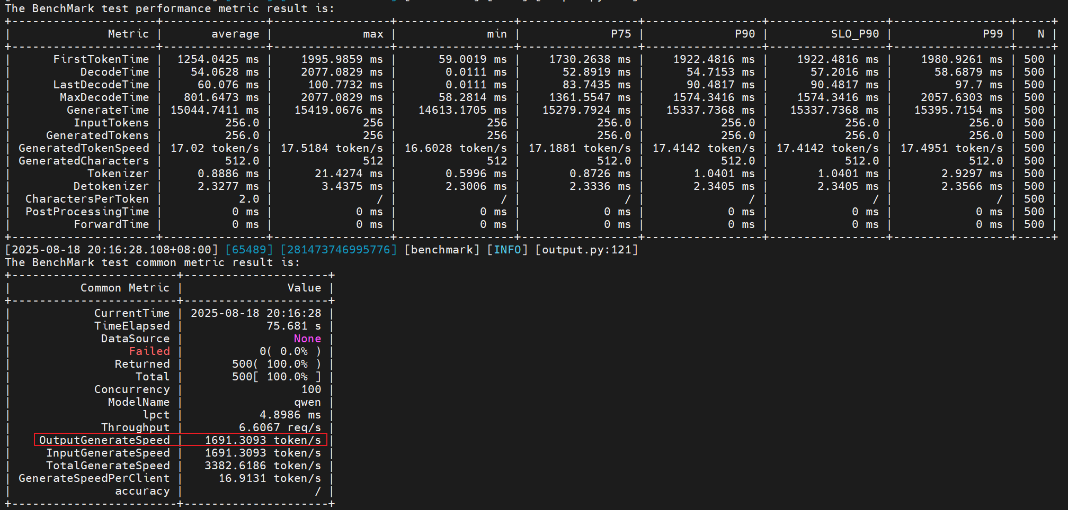Click the LastDecodeTime row label
This screenshot has height=510, width=1068.
[101, 85]
